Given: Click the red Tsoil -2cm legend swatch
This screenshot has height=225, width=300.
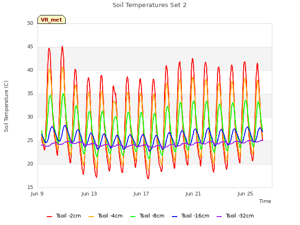Looking at the screenshot, I should [49, 217].
